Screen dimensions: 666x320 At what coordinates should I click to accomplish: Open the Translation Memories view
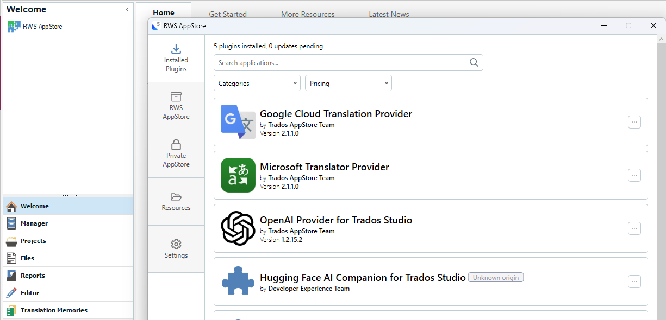point(54,310)
